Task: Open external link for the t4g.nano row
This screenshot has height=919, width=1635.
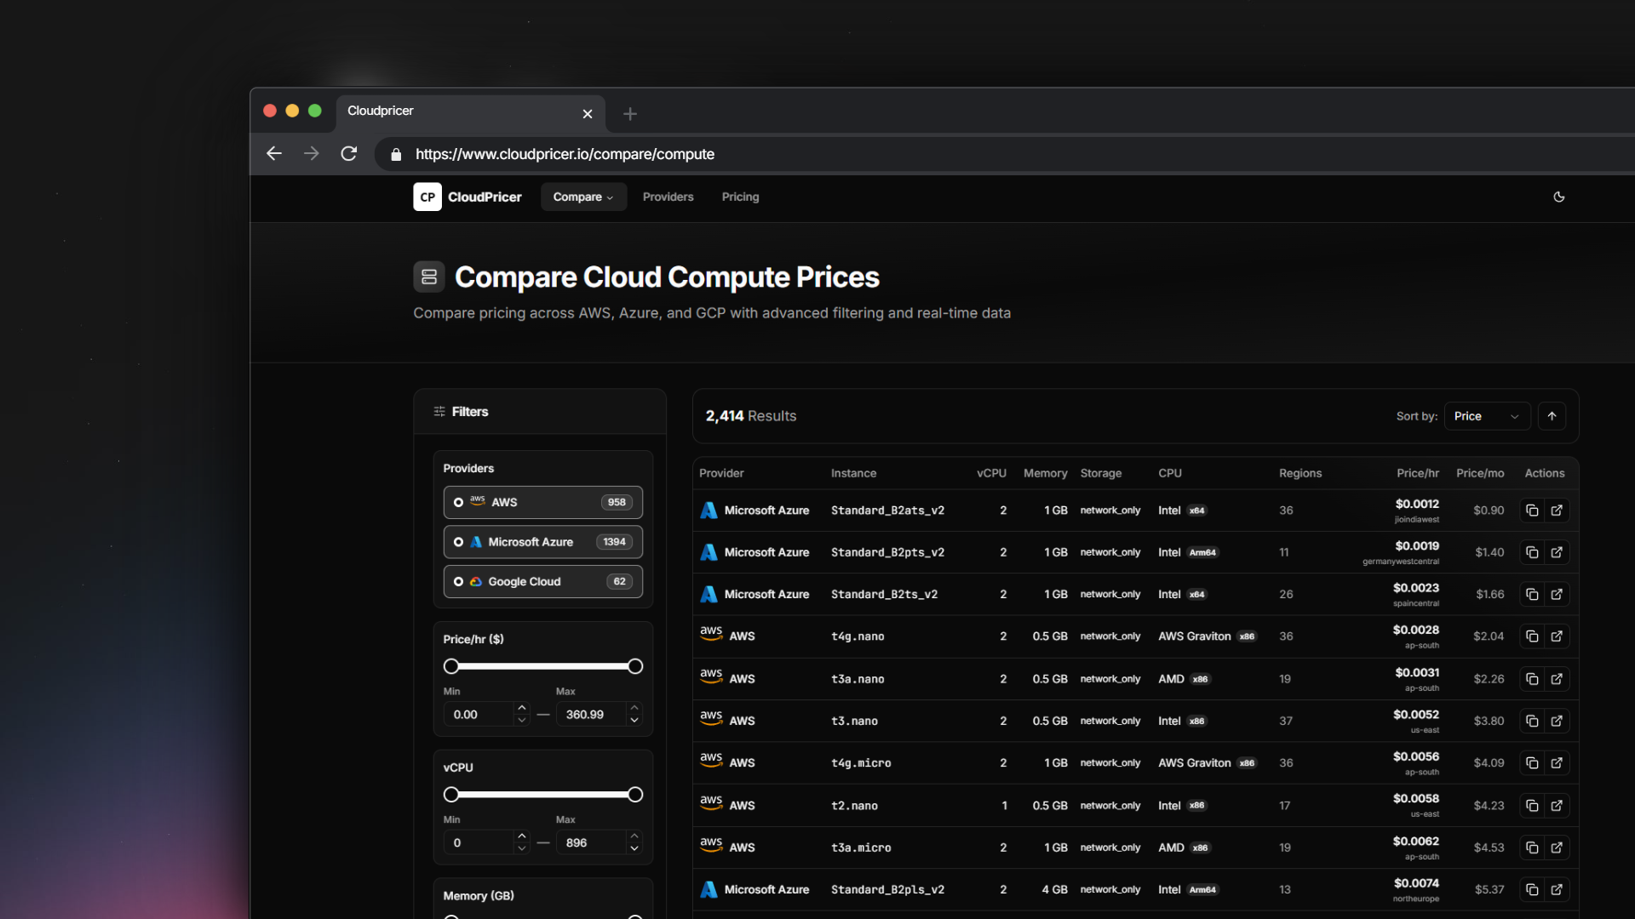Action: tap(1558, 636)
